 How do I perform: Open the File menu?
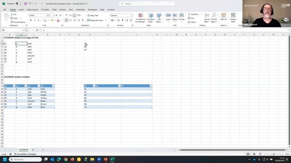(5, 10)
